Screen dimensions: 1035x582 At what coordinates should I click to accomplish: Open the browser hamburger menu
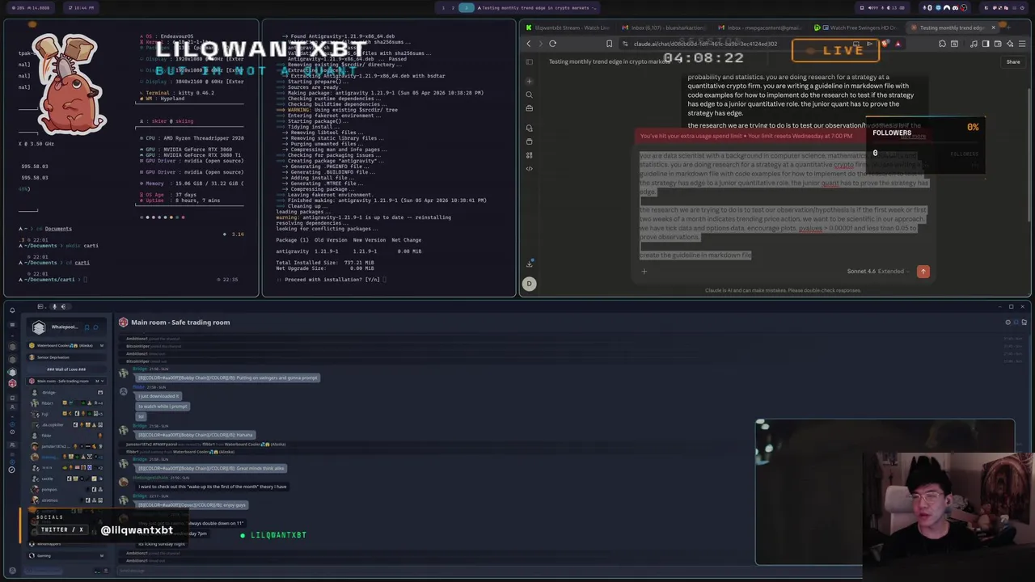1020,44
